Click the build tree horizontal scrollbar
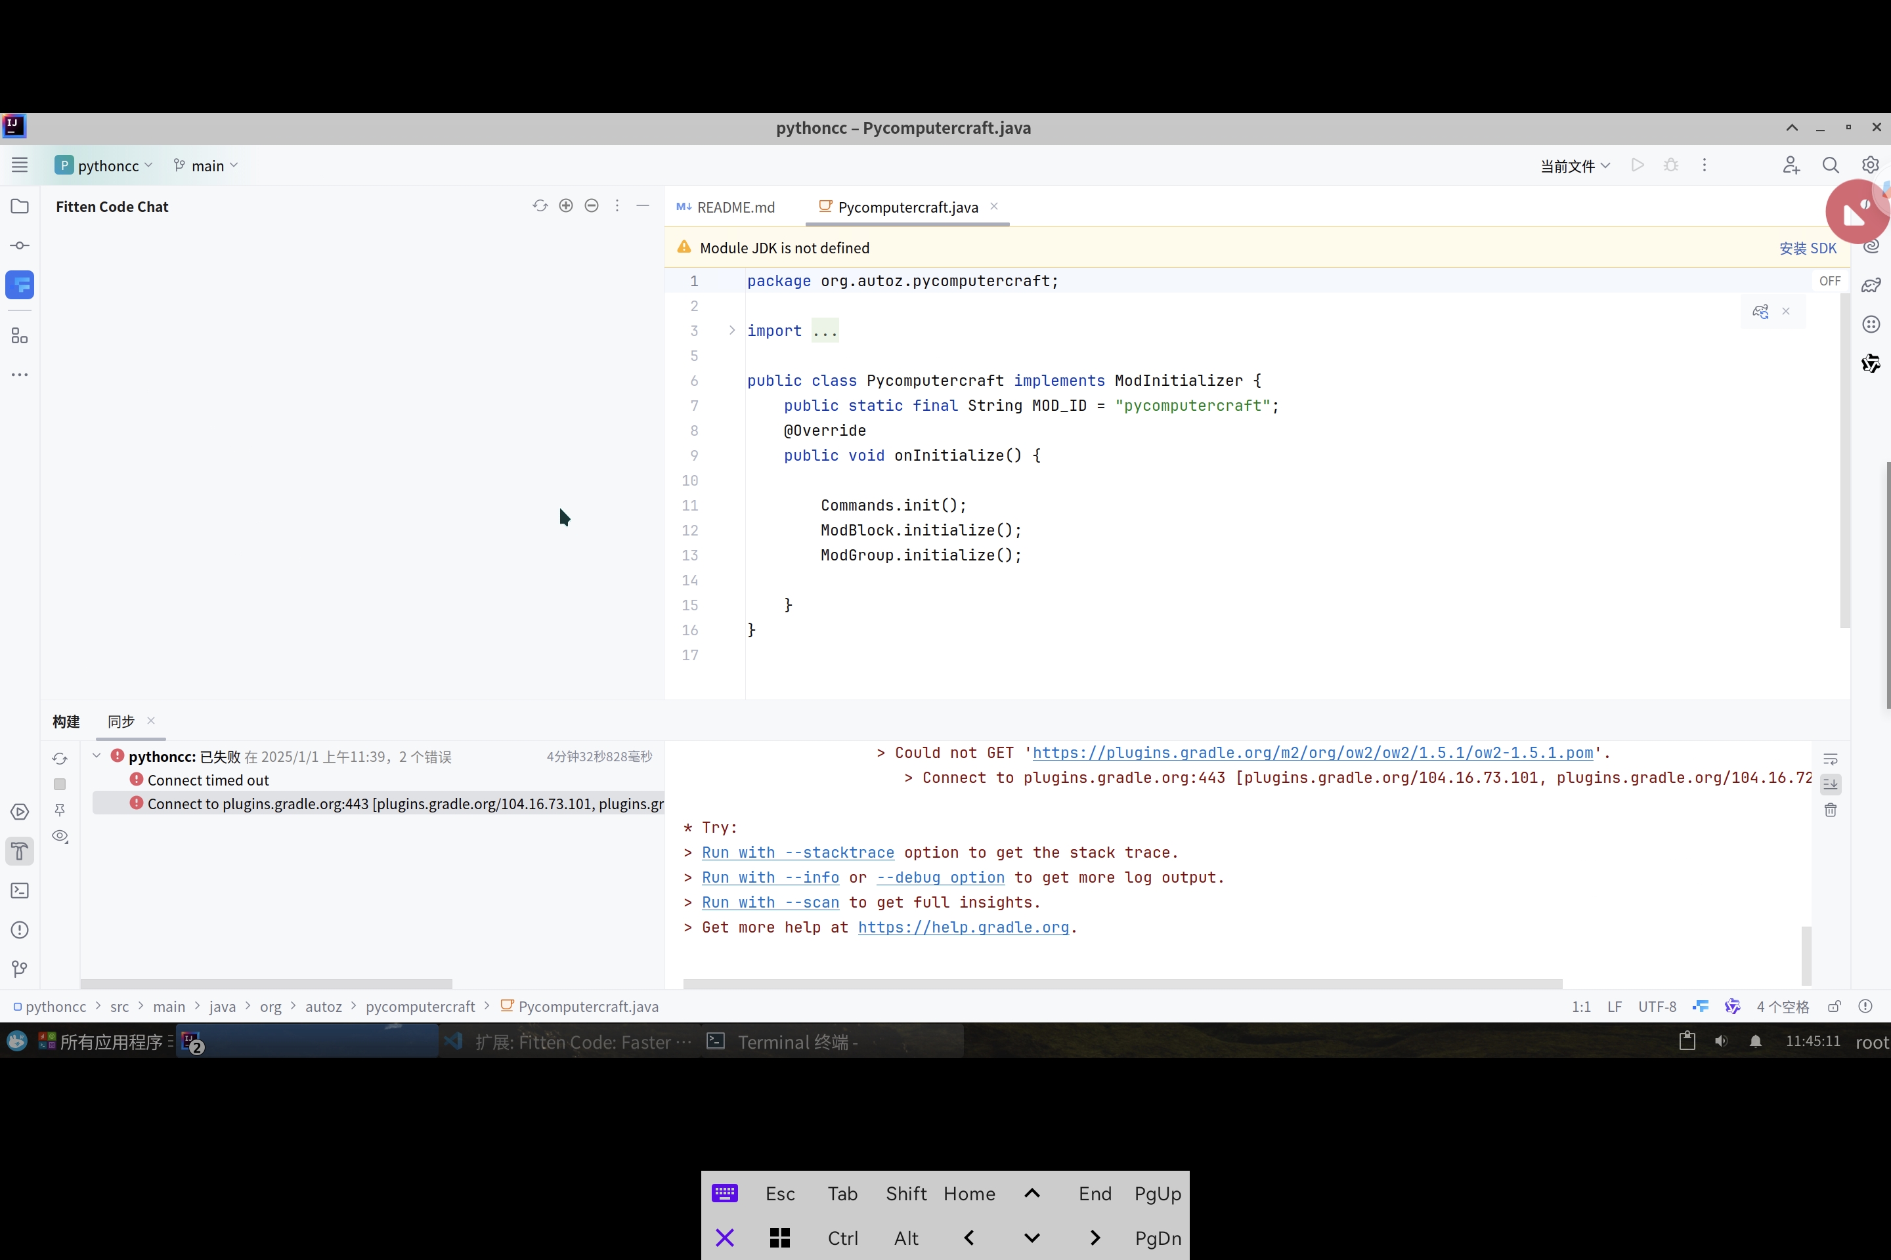This screenshot has width=1891, height=1260. (266, 984)
